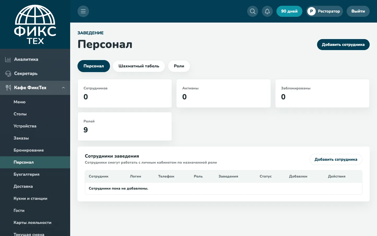The height and width of the screenshot is (236, 377).
Task: Click the ЗАВЕДЕНИЕ breadcrumb label
Action: coord(91,33)
